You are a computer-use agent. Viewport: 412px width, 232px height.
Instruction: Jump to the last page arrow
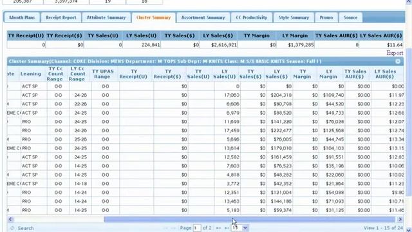227,228
